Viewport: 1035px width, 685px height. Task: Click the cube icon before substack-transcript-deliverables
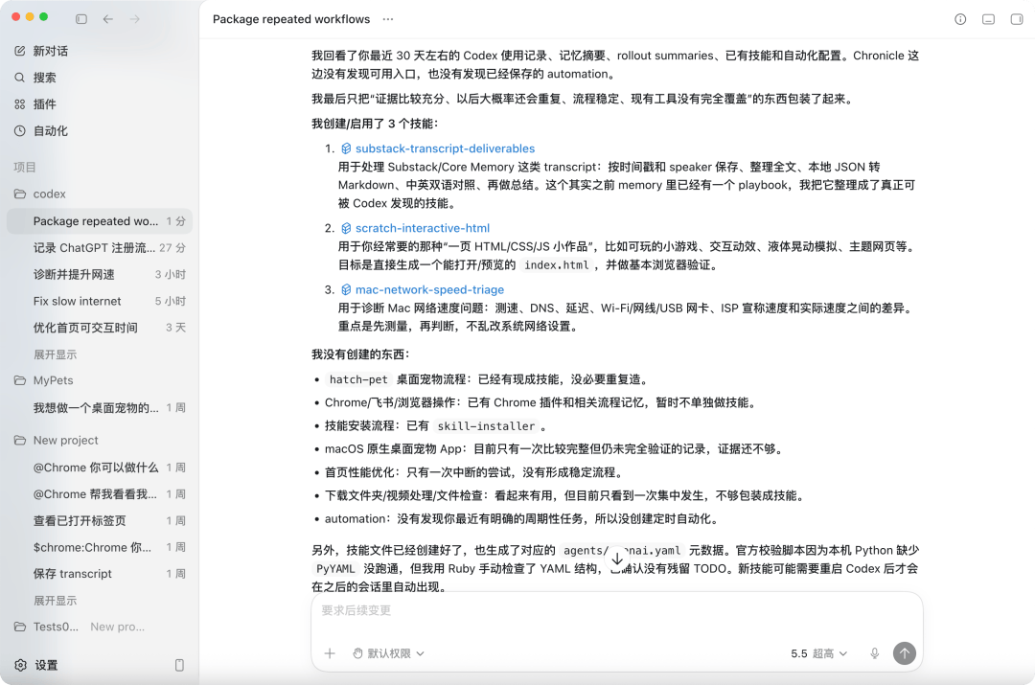coord(346,148)
